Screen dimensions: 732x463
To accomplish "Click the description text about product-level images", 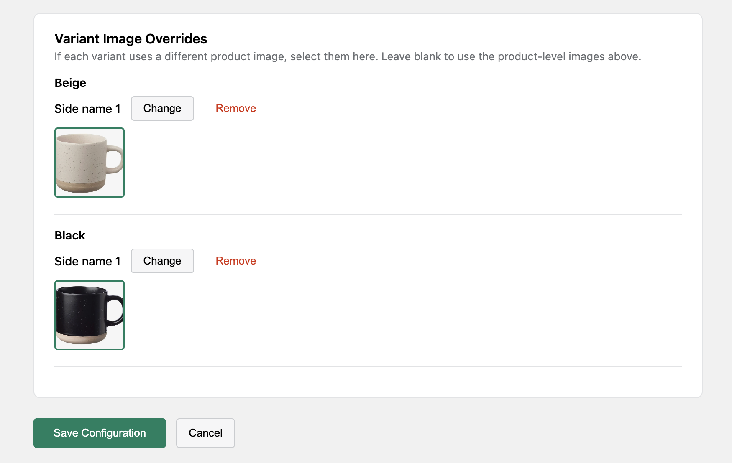I will [348, 56].
